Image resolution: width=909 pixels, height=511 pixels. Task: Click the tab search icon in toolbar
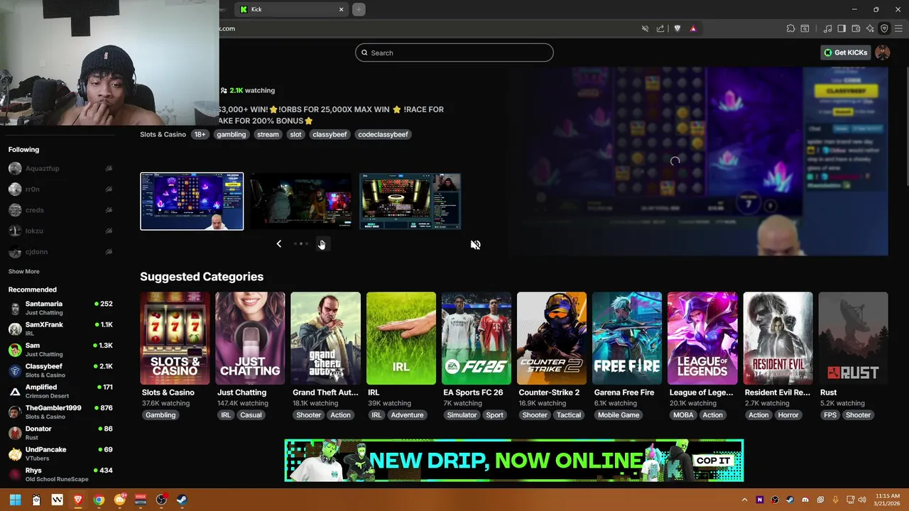coord(805,28)
